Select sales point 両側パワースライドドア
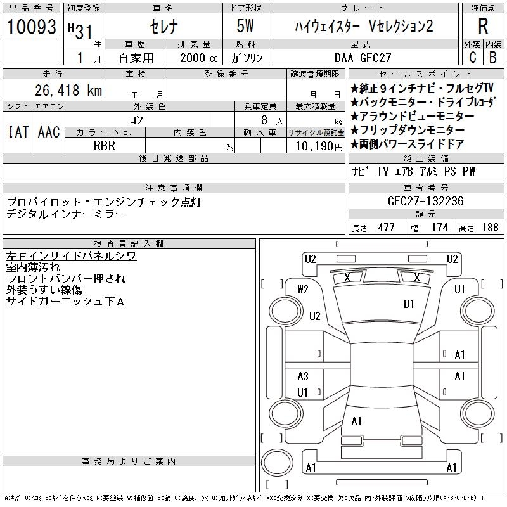This screenshot has height=507, width=507. click(408, 144)
